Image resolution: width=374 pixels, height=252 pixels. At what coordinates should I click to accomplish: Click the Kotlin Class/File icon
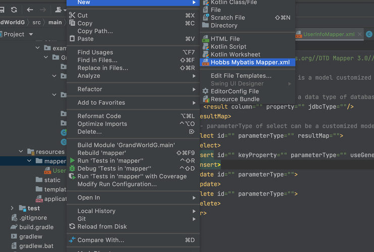click(x=205, y=3)
